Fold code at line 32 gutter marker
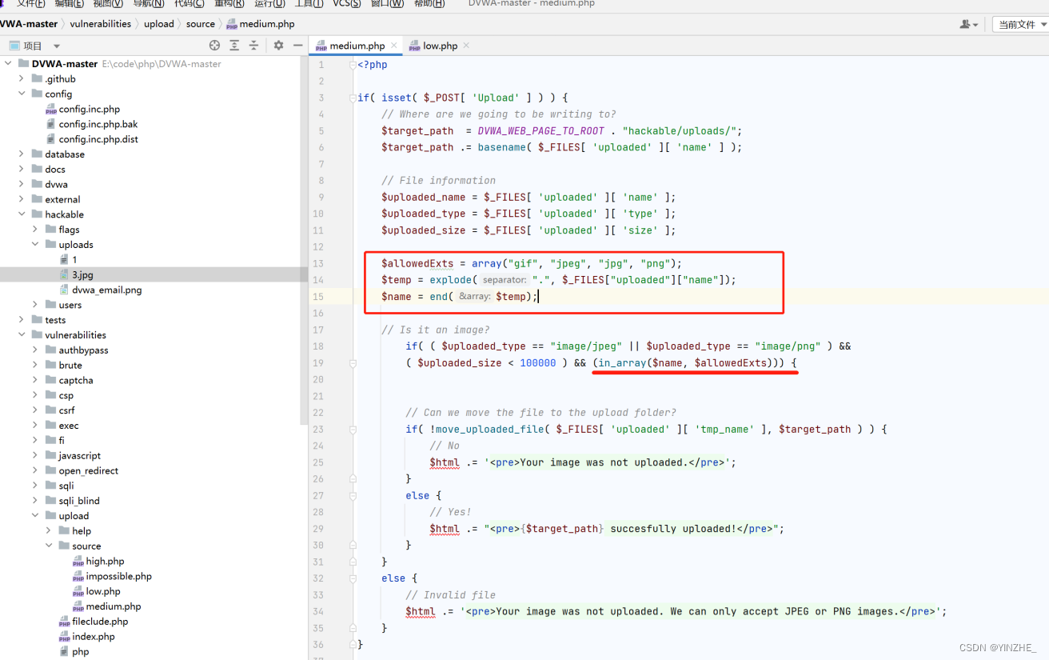Image resolution: width=1049 pixels, height=660 pixels. tap(353, 578)
